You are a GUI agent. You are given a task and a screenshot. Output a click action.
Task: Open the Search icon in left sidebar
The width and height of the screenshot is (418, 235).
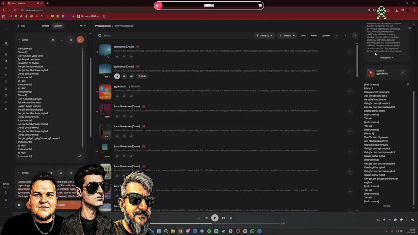point(6,82)
